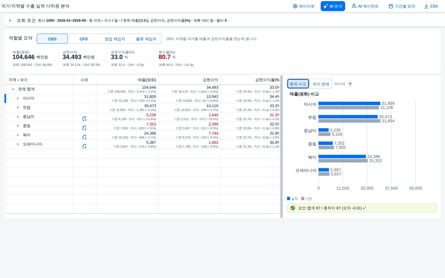Click the 매출(원화) KPI value 104.646
Image resolution: width=445 pixels, height=278 pixels.
click(x=23, y=57)
